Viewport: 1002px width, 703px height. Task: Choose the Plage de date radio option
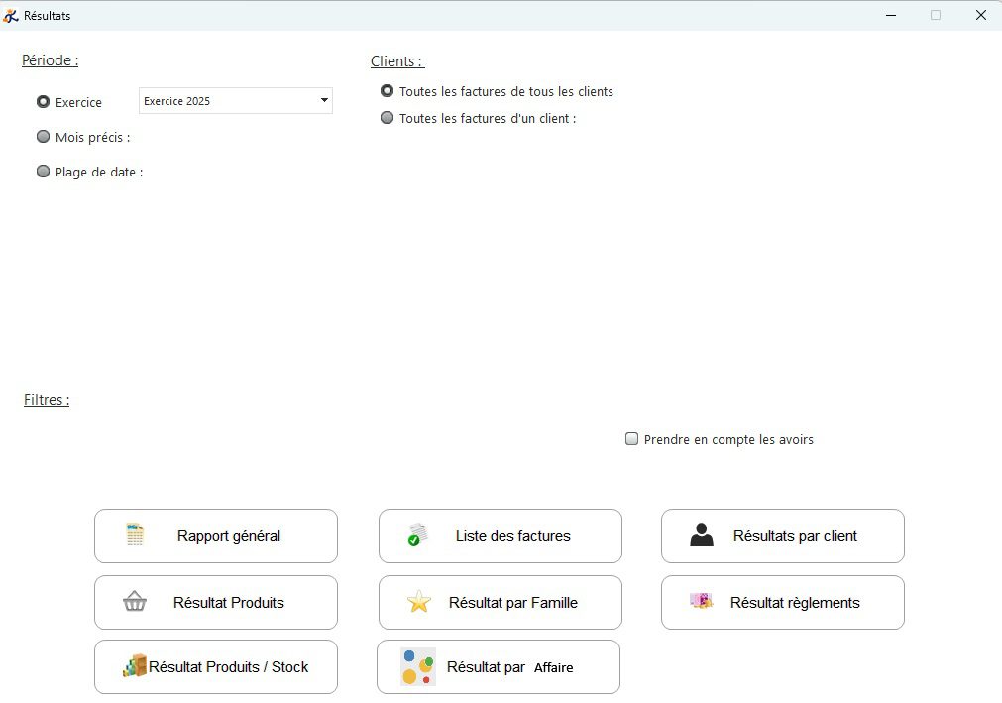pos(43,171)
